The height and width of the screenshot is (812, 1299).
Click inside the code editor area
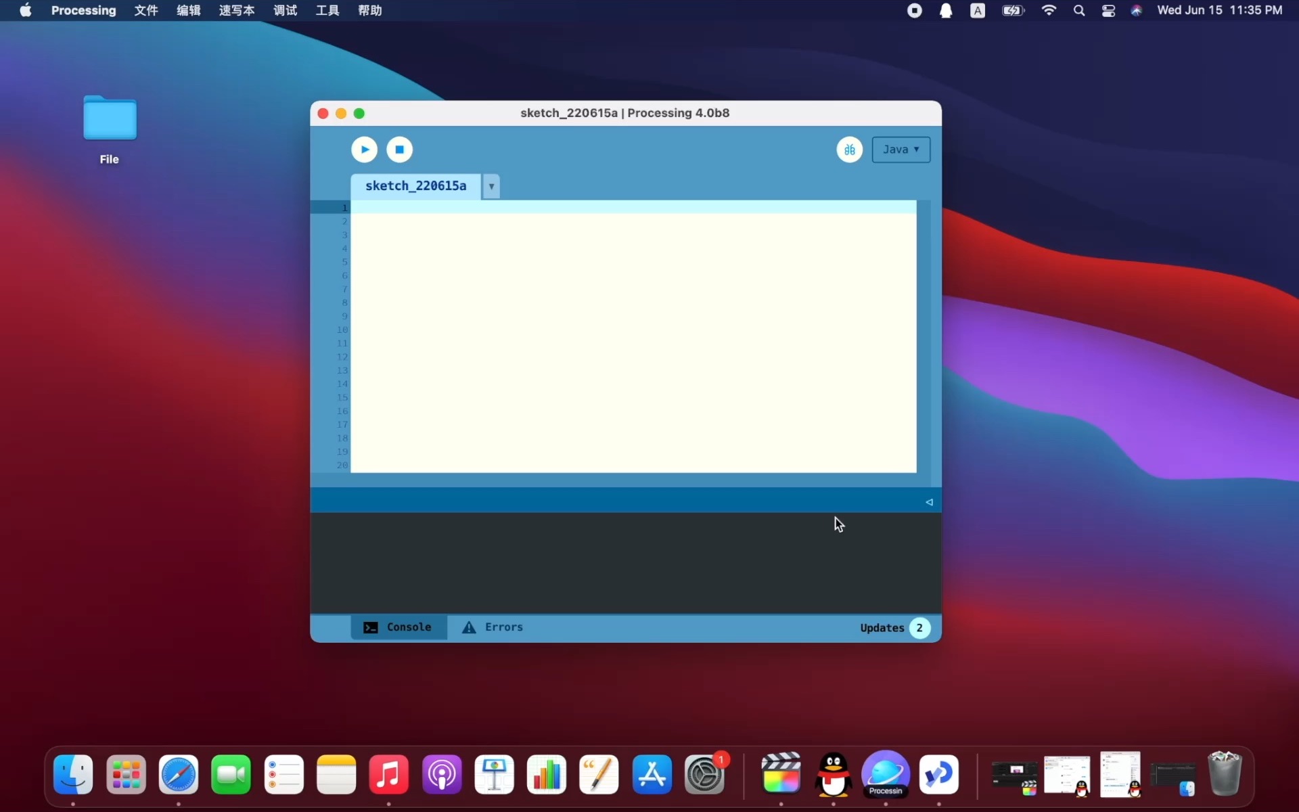pyautogui.click(x=633, y=338)
